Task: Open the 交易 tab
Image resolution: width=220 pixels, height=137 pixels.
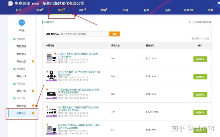Action: pos(125,10)
